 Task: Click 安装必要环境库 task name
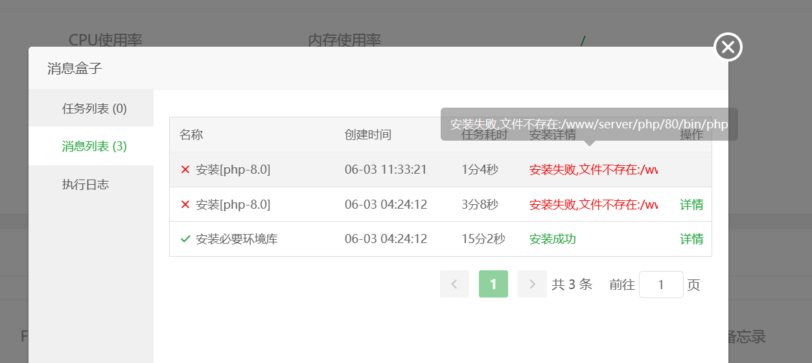pos(237,239)
